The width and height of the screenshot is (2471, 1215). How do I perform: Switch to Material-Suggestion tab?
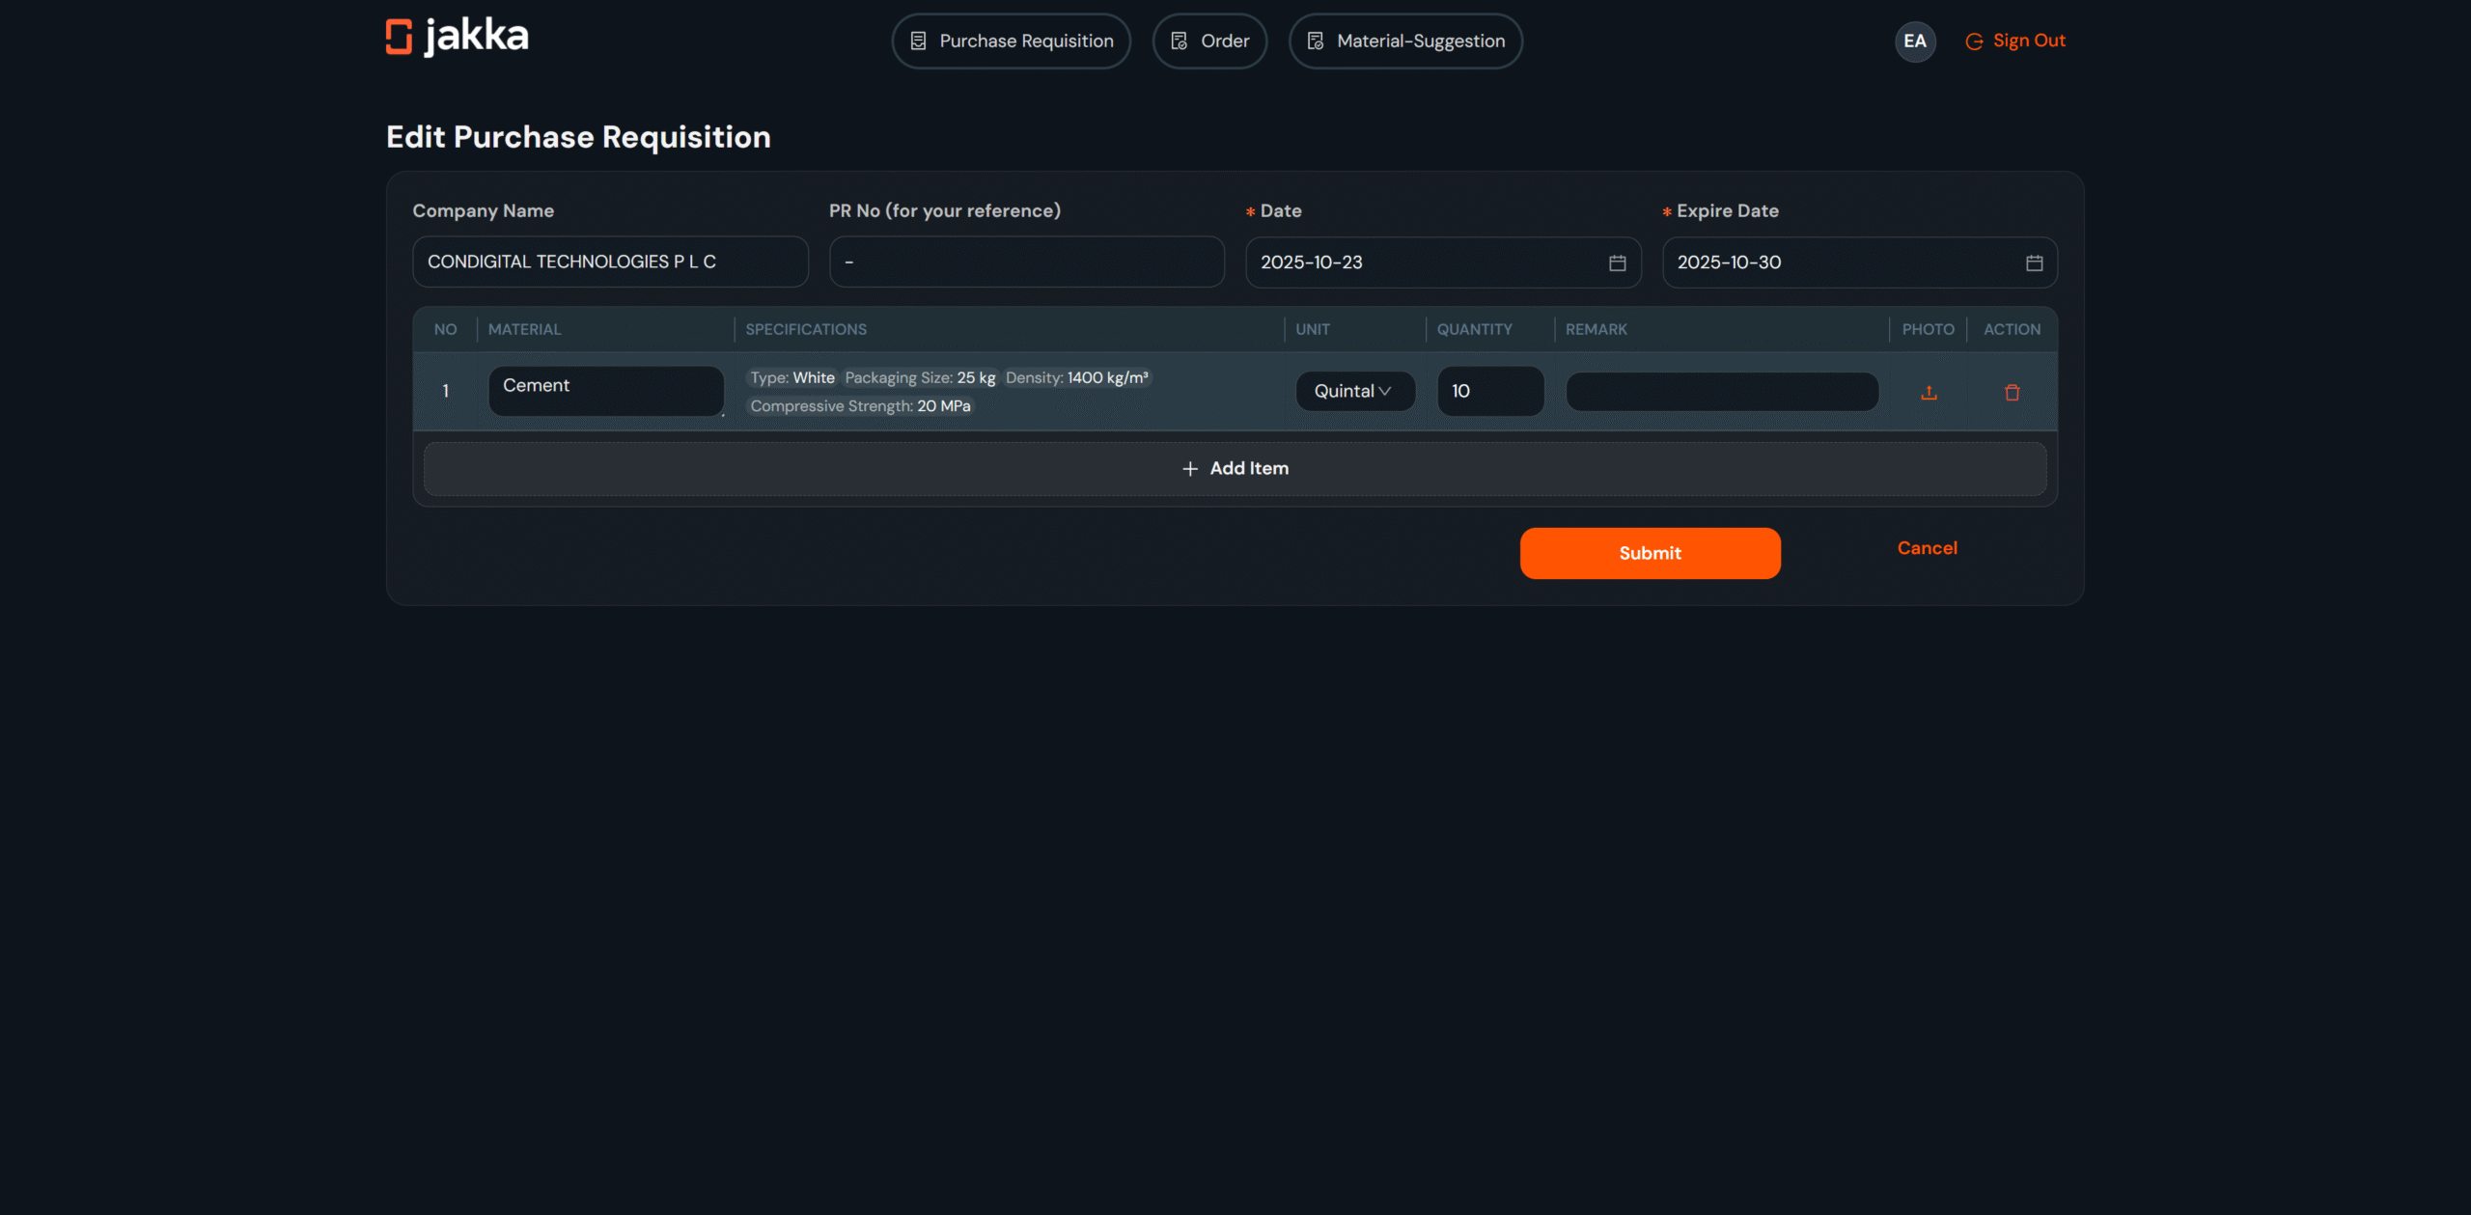tap(1405, 41)
